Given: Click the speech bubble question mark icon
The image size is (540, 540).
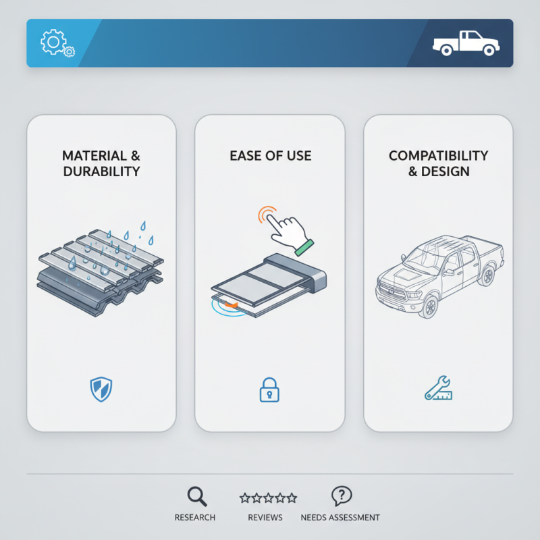Looking at the screenshot, I should coord(342,496).
